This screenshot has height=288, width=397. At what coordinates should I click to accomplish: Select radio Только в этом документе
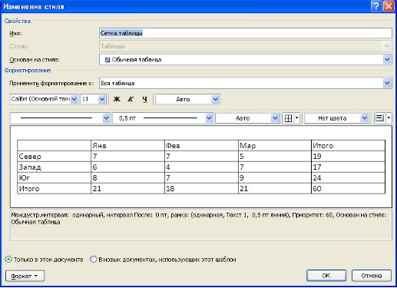[x=8, y=260]
